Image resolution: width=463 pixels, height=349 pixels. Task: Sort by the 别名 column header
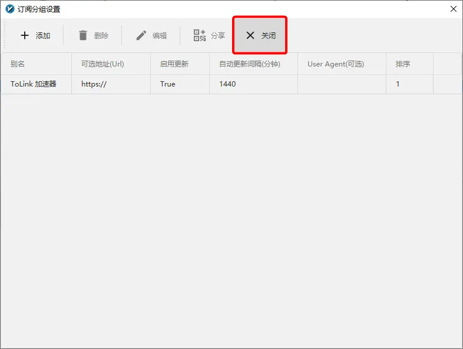coord(36,64)
